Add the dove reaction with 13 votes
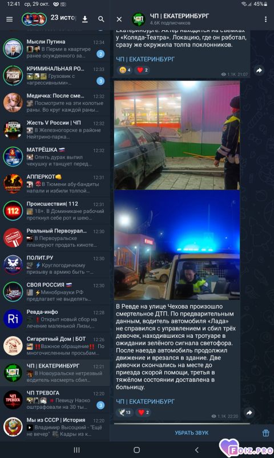 point(125,412)
